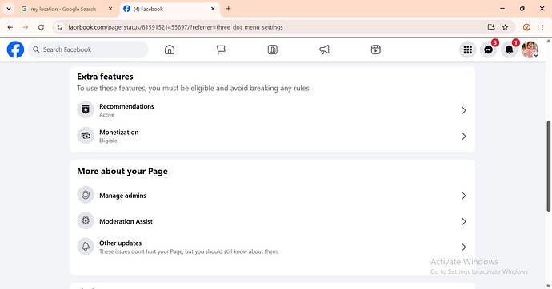Open Other updates
This screenshot has width=552, height=289.
click(x=273, y=247)
